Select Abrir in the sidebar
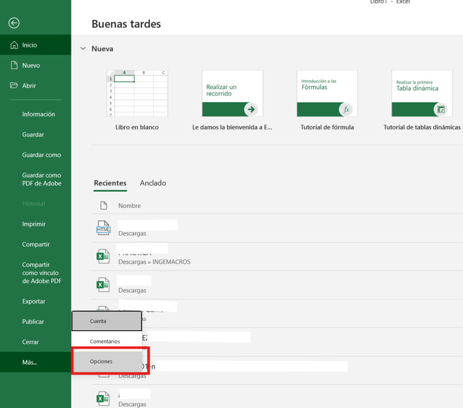This screenshot has height=408, width=463. click(x=35, y=85)
